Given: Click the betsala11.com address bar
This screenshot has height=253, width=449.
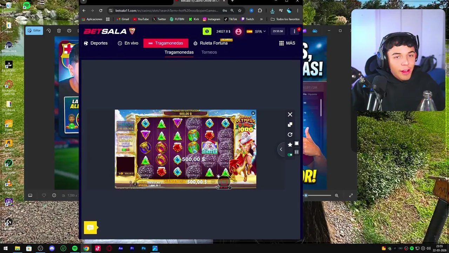Looking at the screenshot, I should coord(167,11).
